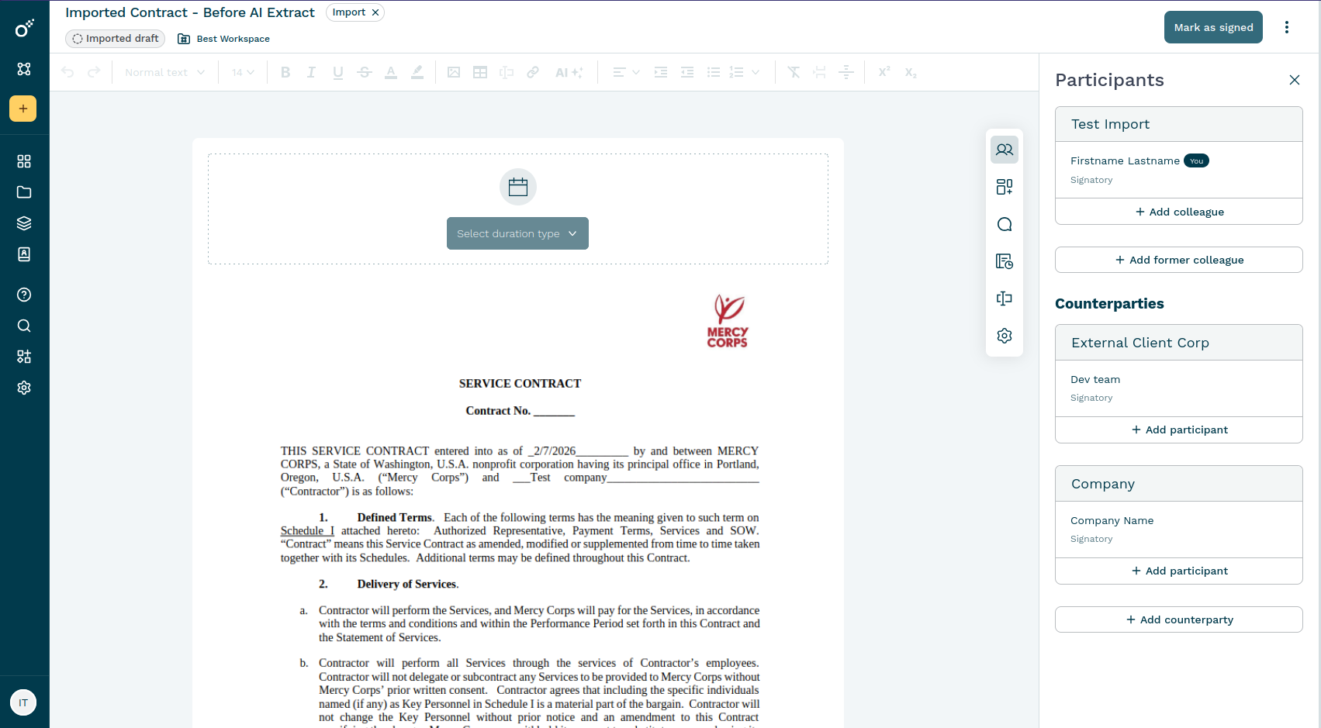Open the three-dot more options menu
Screen dimensions: 1321x728
(x=1287, y=27)
